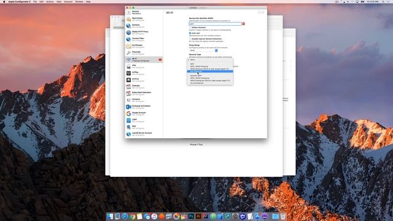The width and height of the screenshot is (393, 221).
Task: Open the File menu
Action: [x=35, y=1]
